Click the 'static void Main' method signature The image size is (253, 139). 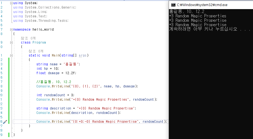tap(59, 55)
